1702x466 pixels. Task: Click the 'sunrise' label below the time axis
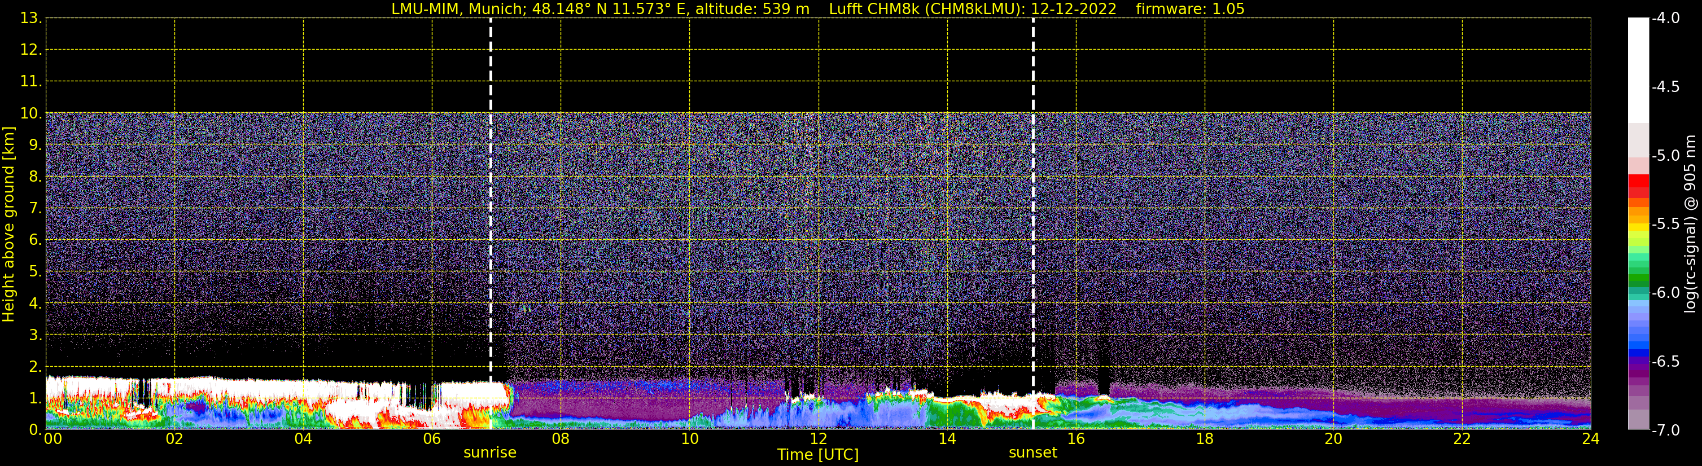coord(489,453)
